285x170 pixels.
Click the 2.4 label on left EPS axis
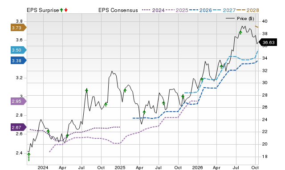tap(19, 153)
